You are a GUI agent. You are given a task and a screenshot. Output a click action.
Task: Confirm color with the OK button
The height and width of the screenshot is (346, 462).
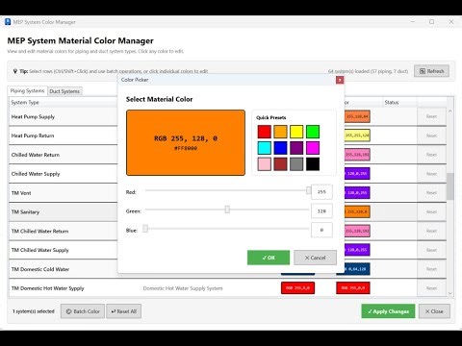(x=269, y=258)
